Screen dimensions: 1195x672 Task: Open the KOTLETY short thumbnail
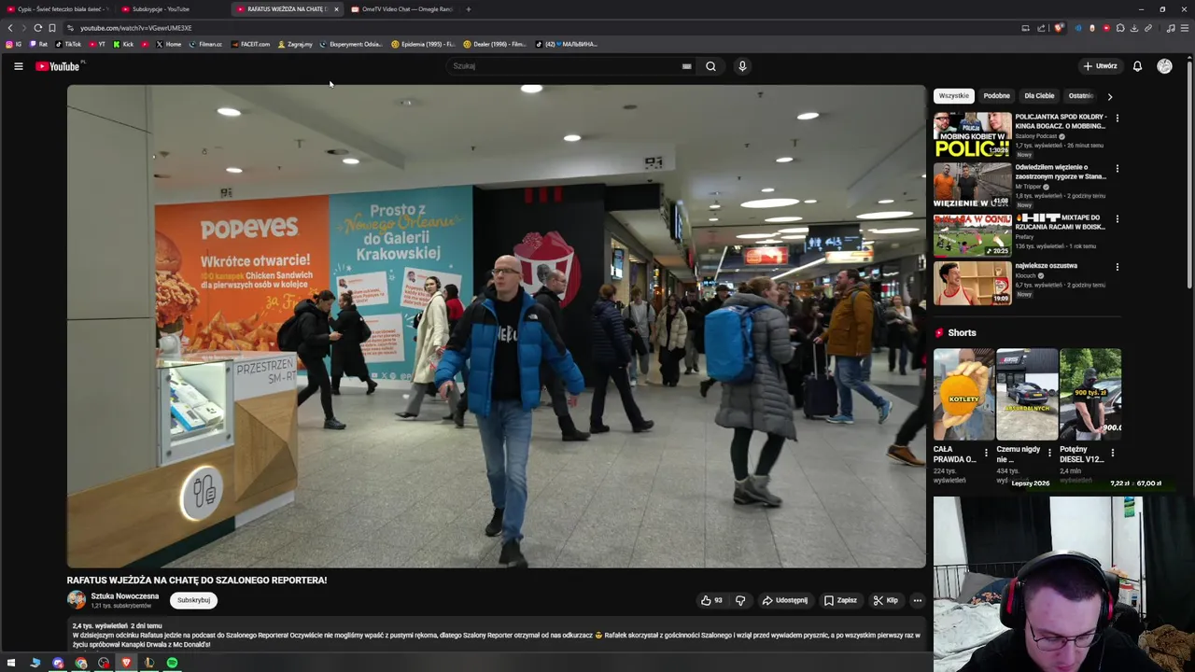click(x=963, y=394)
